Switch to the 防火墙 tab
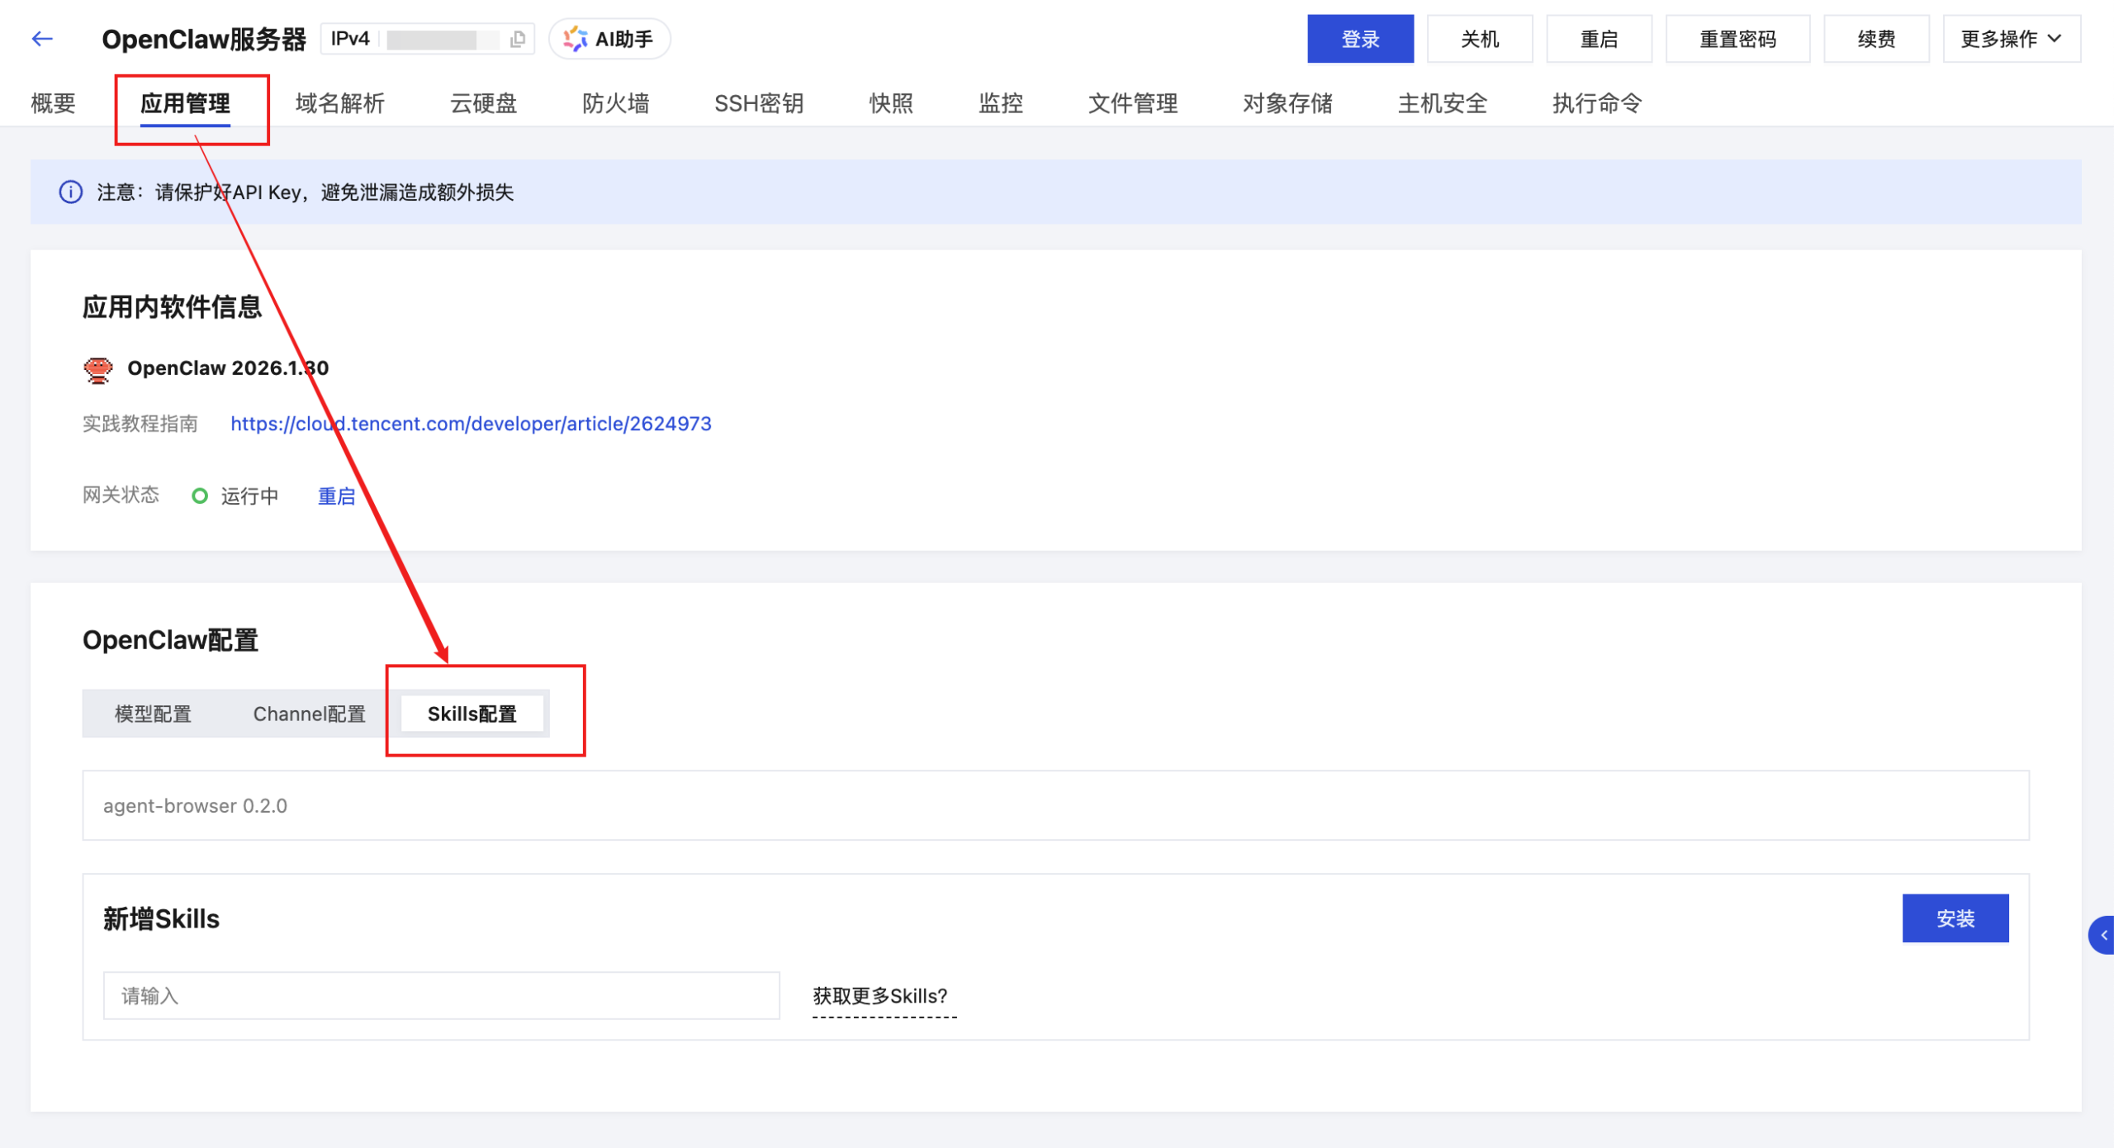 (614, 103)
